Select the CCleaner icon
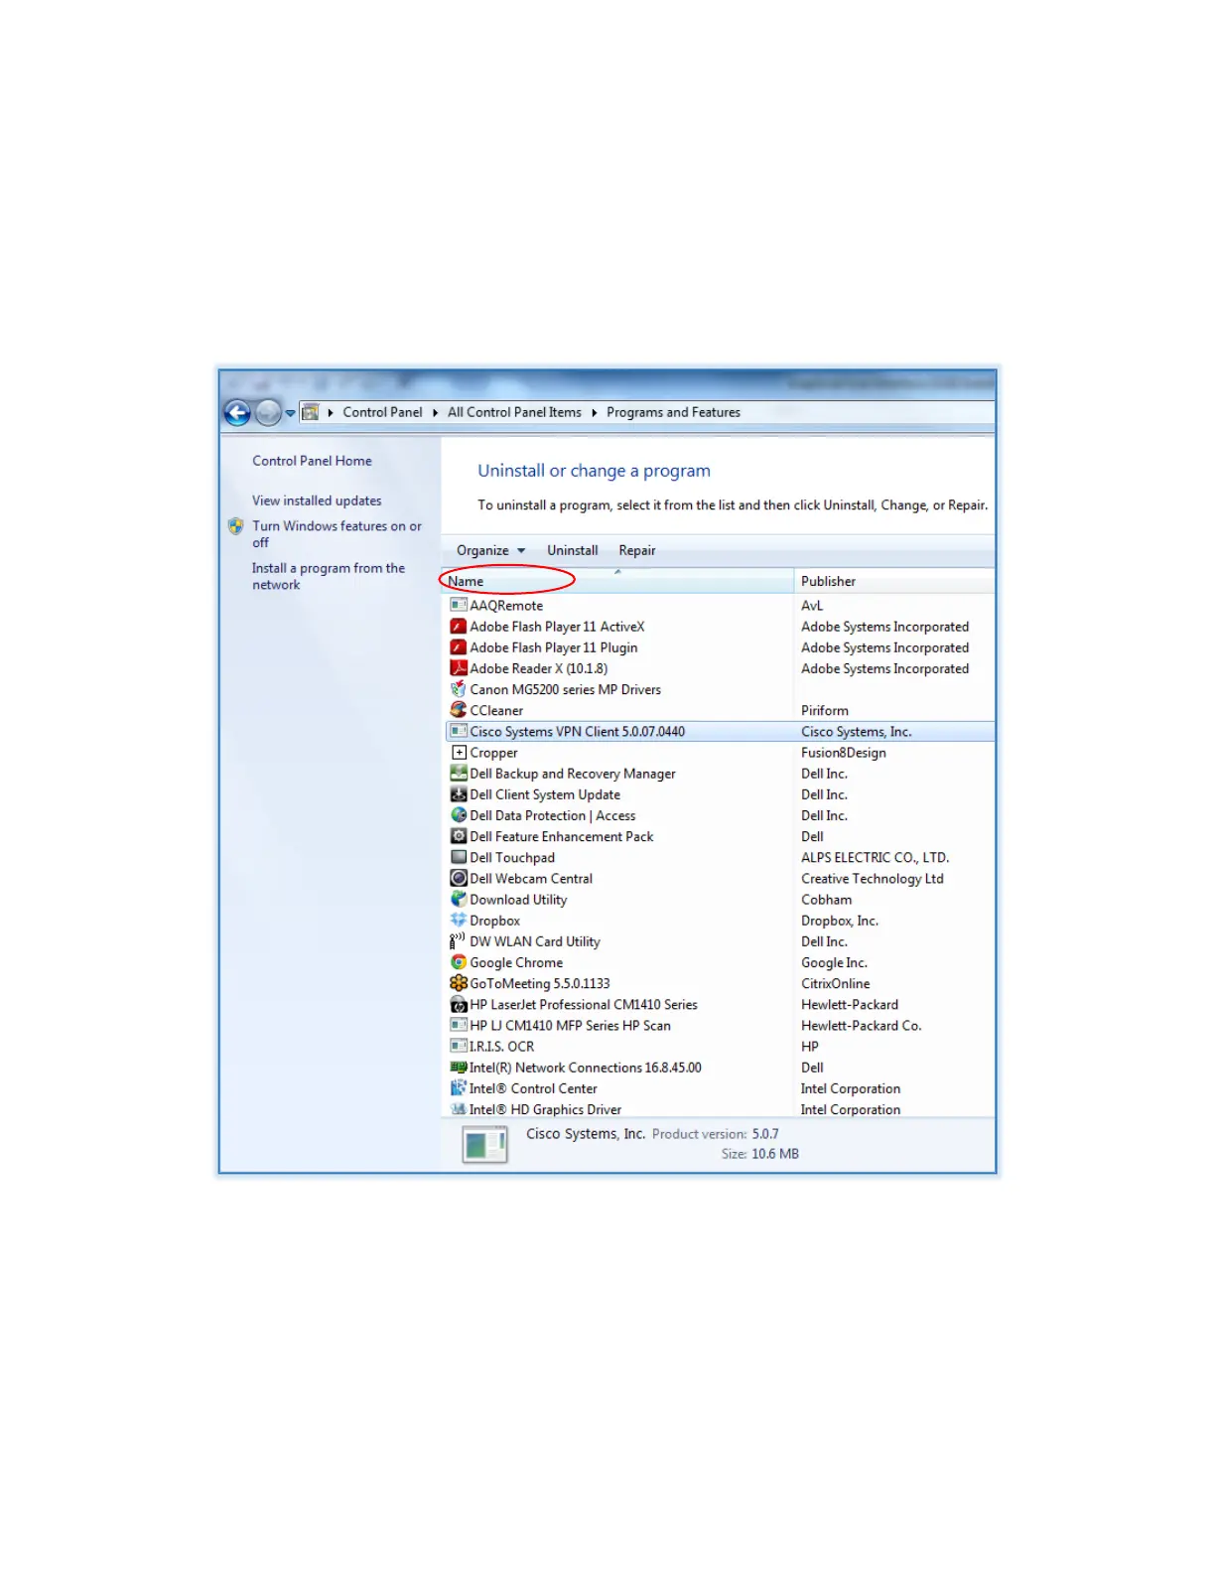1215x1573 pixels. coord(459,709)
